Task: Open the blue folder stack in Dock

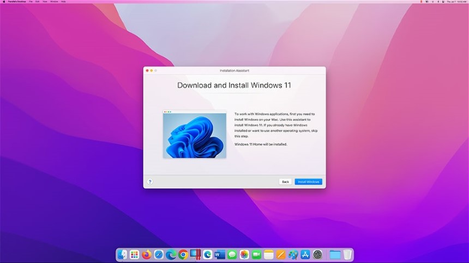Action: (x=335, y=255)
